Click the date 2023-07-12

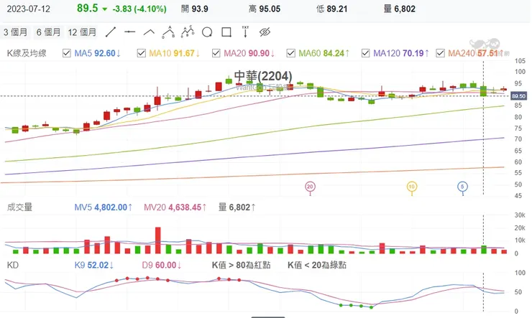[29, 9]
